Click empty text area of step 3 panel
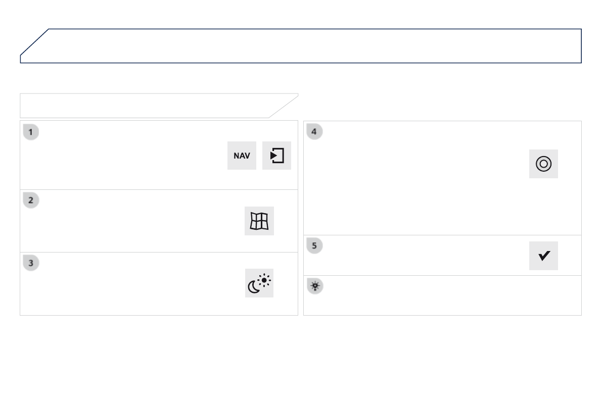602x401 pixels. click(x=131, y=285)
